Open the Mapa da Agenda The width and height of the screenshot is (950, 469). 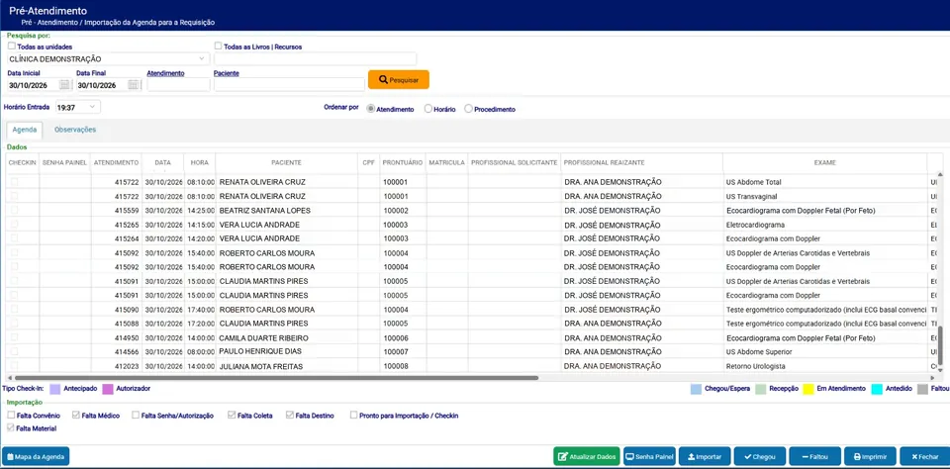pyautogui.click(x=36, y=457)
